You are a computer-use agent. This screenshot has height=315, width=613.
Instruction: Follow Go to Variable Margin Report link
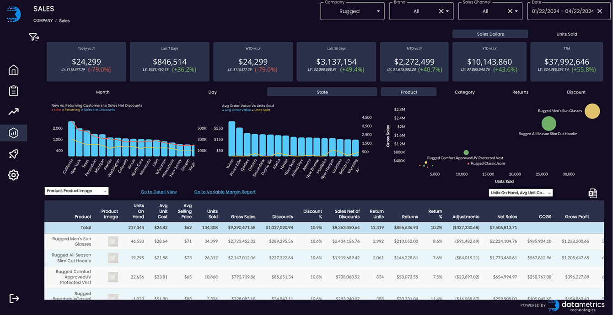point(225,192)
